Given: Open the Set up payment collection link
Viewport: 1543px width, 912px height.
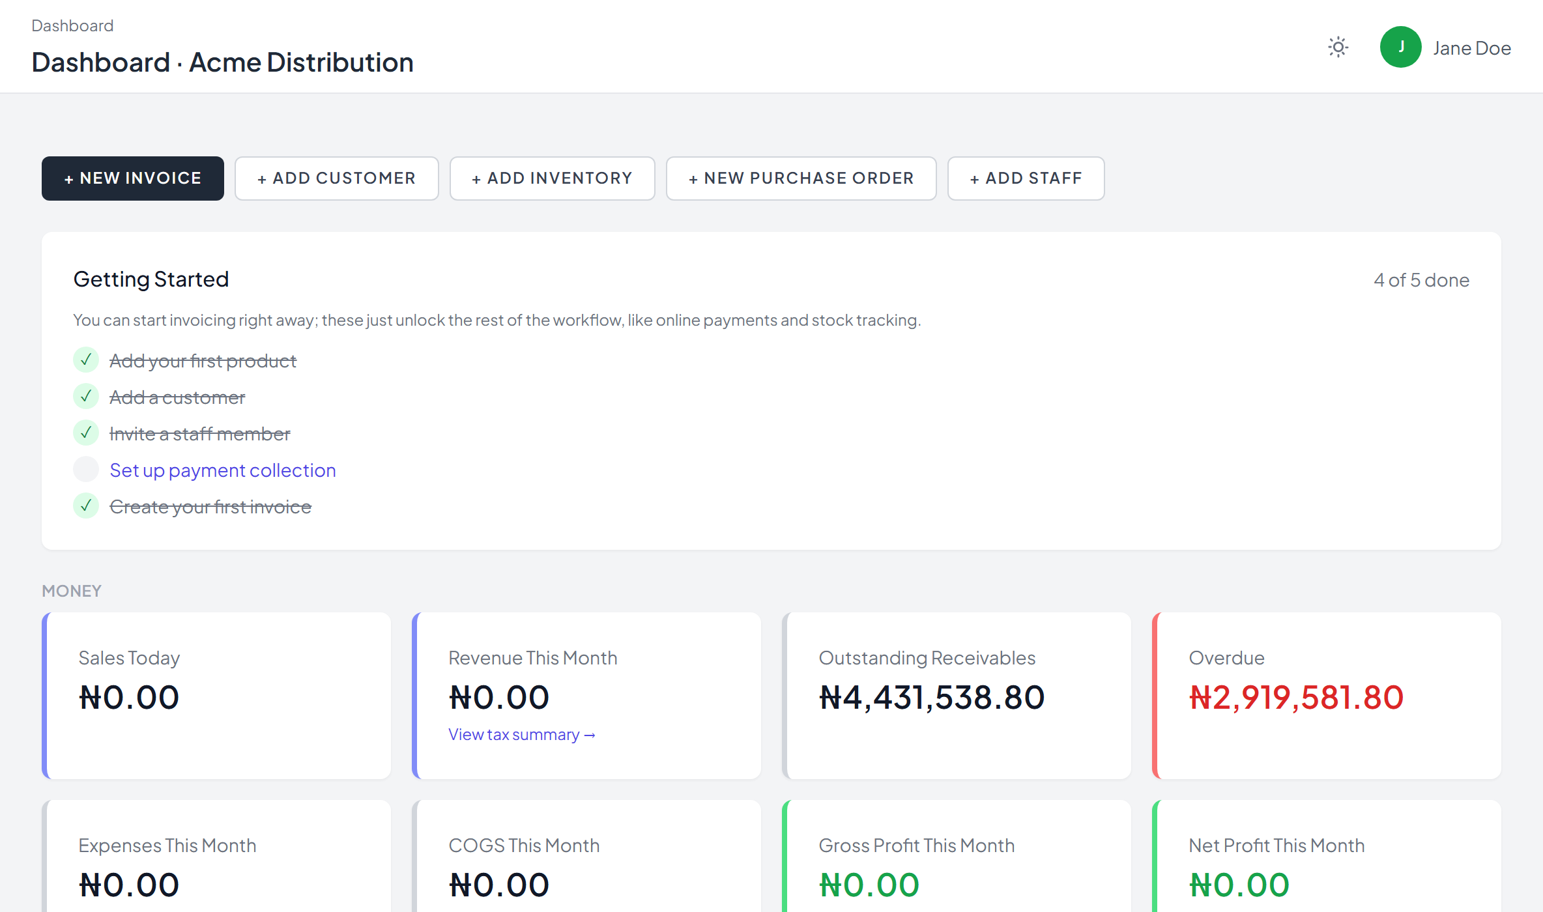Looking at the screenshot, I should 223,470.
